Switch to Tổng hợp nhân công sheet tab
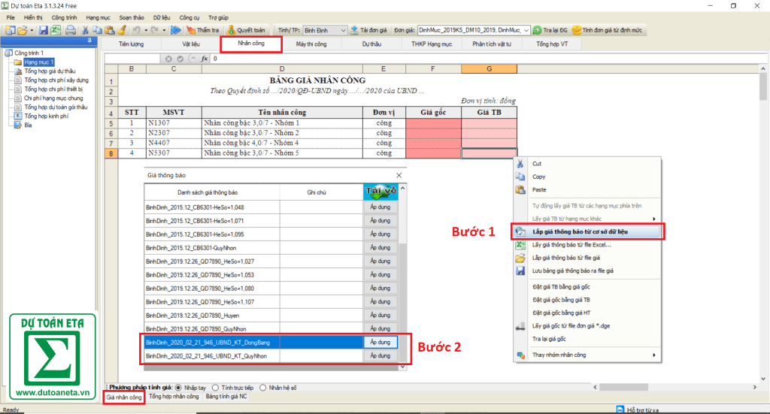This screenshot has height=414, width=770. point(174,396)
